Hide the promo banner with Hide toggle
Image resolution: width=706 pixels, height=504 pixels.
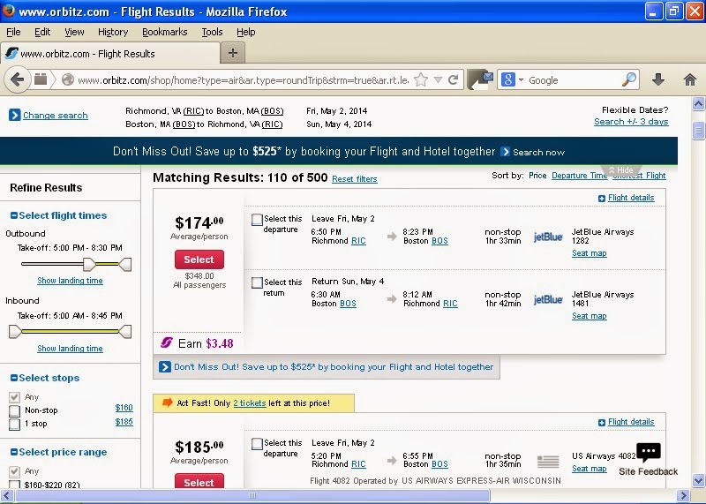621,169
